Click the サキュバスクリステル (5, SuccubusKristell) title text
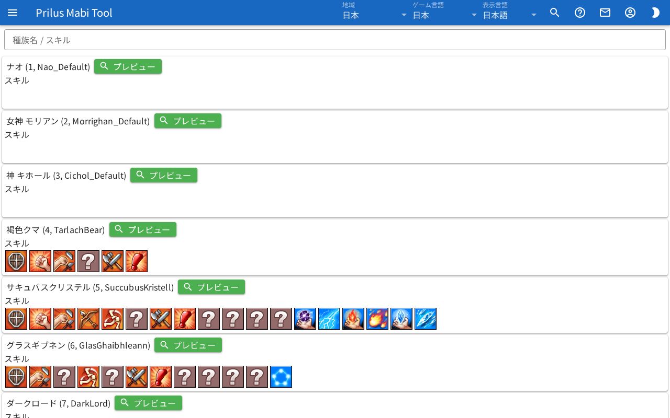670x418 pixels. tap(90, 287)
